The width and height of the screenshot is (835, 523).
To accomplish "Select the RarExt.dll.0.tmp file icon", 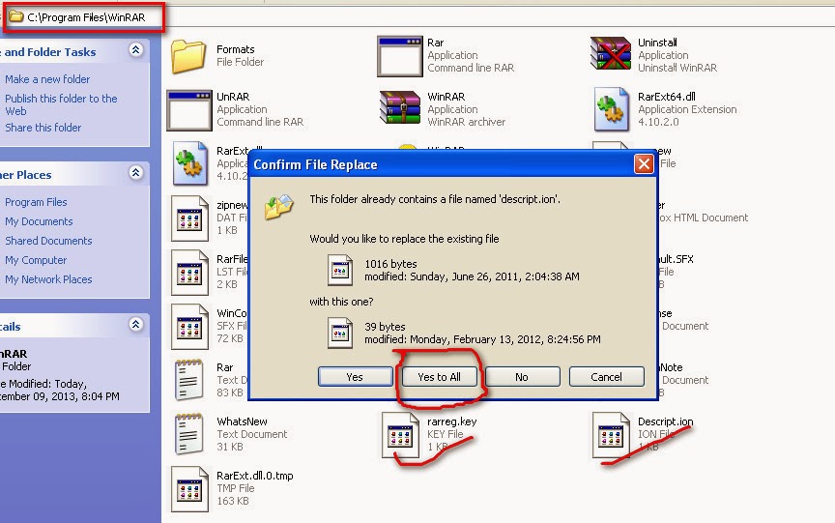I will 189,489.
